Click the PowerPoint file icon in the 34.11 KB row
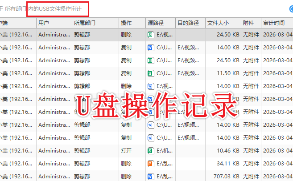 [151, 164]
